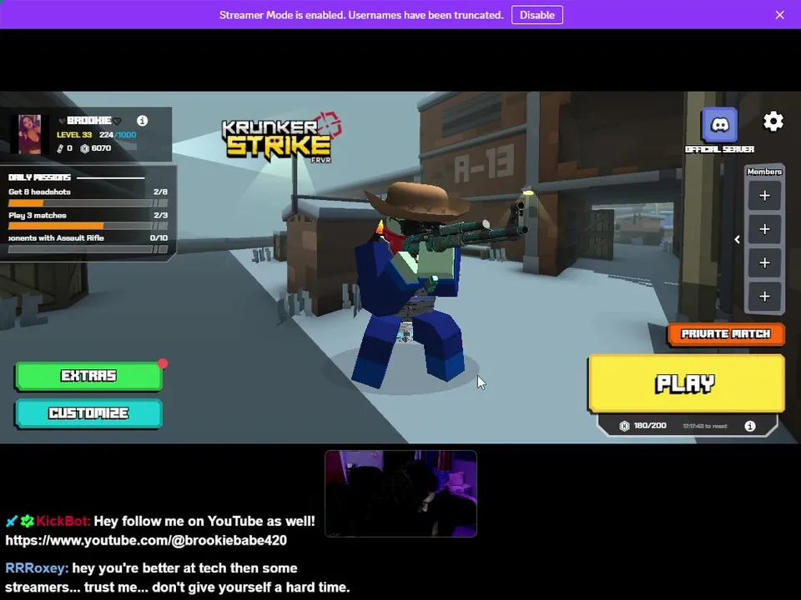The image size is (801, 600).
Task: Collapse the Members panel with the chevron
Action: pos(737,239)
